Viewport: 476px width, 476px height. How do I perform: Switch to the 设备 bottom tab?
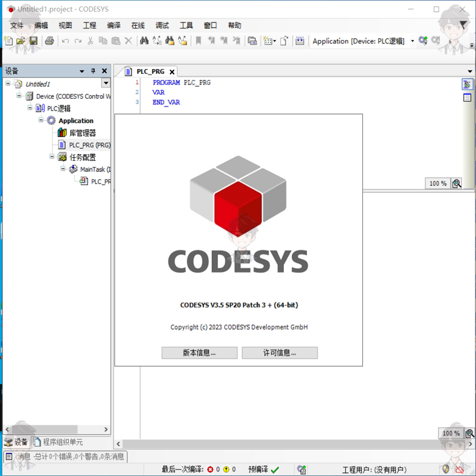pyautogui.click(x=17, y=442)
